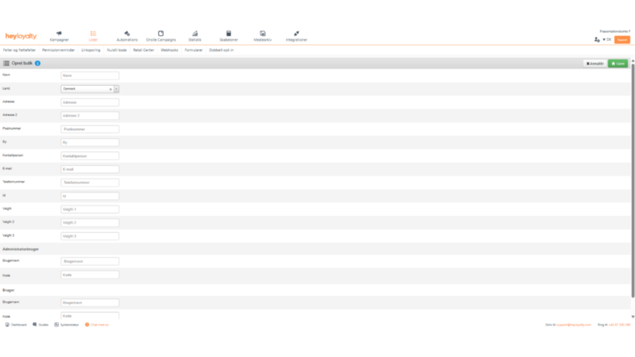The width and height of the screenshot is (635, 357).
Task: Open the Systemstatus link in footer
Action: pyautogui.click(x=66, y=325)
